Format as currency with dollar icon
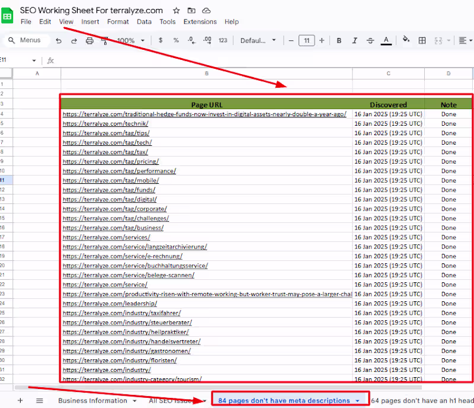474x408 pixels. point(161,40)
